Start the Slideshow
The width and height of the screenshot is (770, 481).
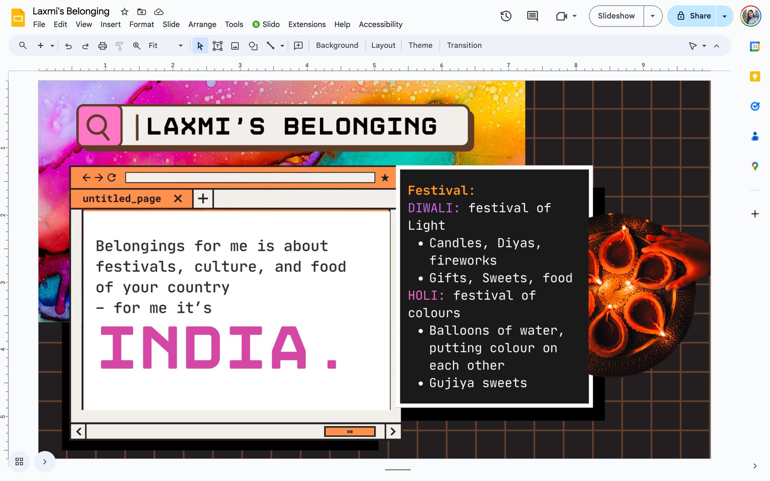pos(616,16)
